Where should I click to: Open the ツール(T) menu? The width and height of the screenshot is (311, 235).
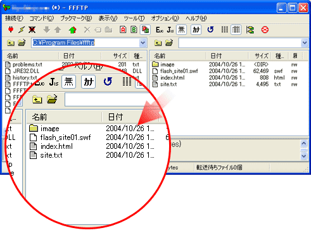point(134,18)
